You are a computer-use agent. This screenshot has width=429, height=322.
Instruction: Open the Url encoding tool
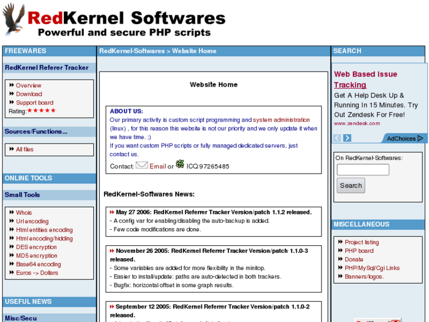32,221
